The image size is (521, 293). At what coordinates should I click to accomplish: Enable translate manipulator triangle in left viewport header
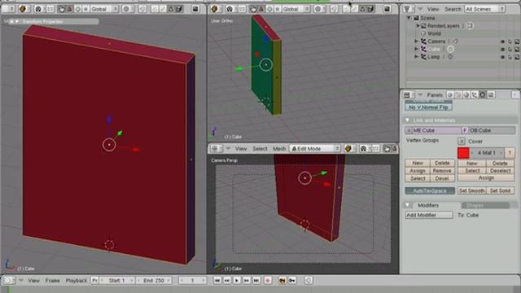tap(69, 9)
